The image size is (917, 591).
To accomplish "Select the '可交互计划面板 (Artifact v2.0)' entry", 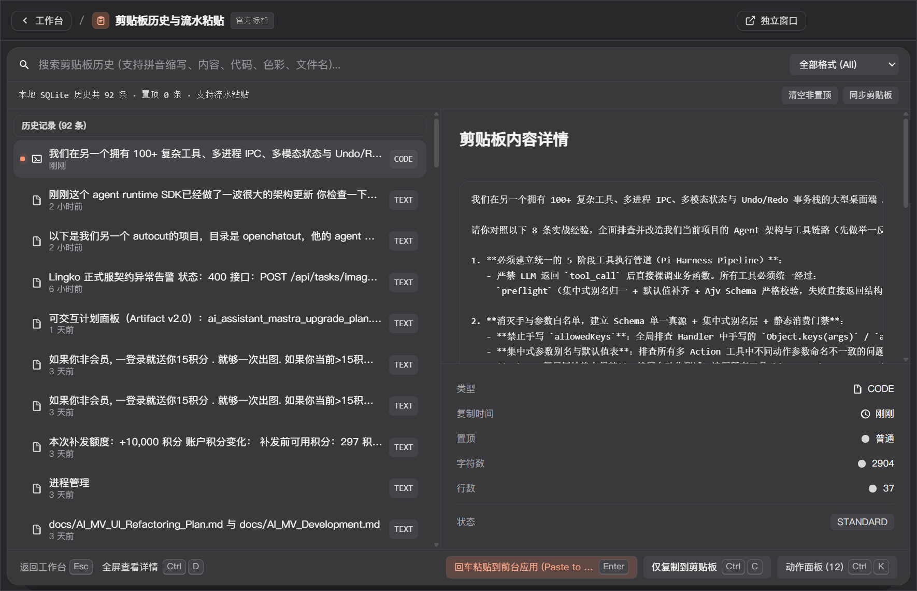I will point(220,323).
